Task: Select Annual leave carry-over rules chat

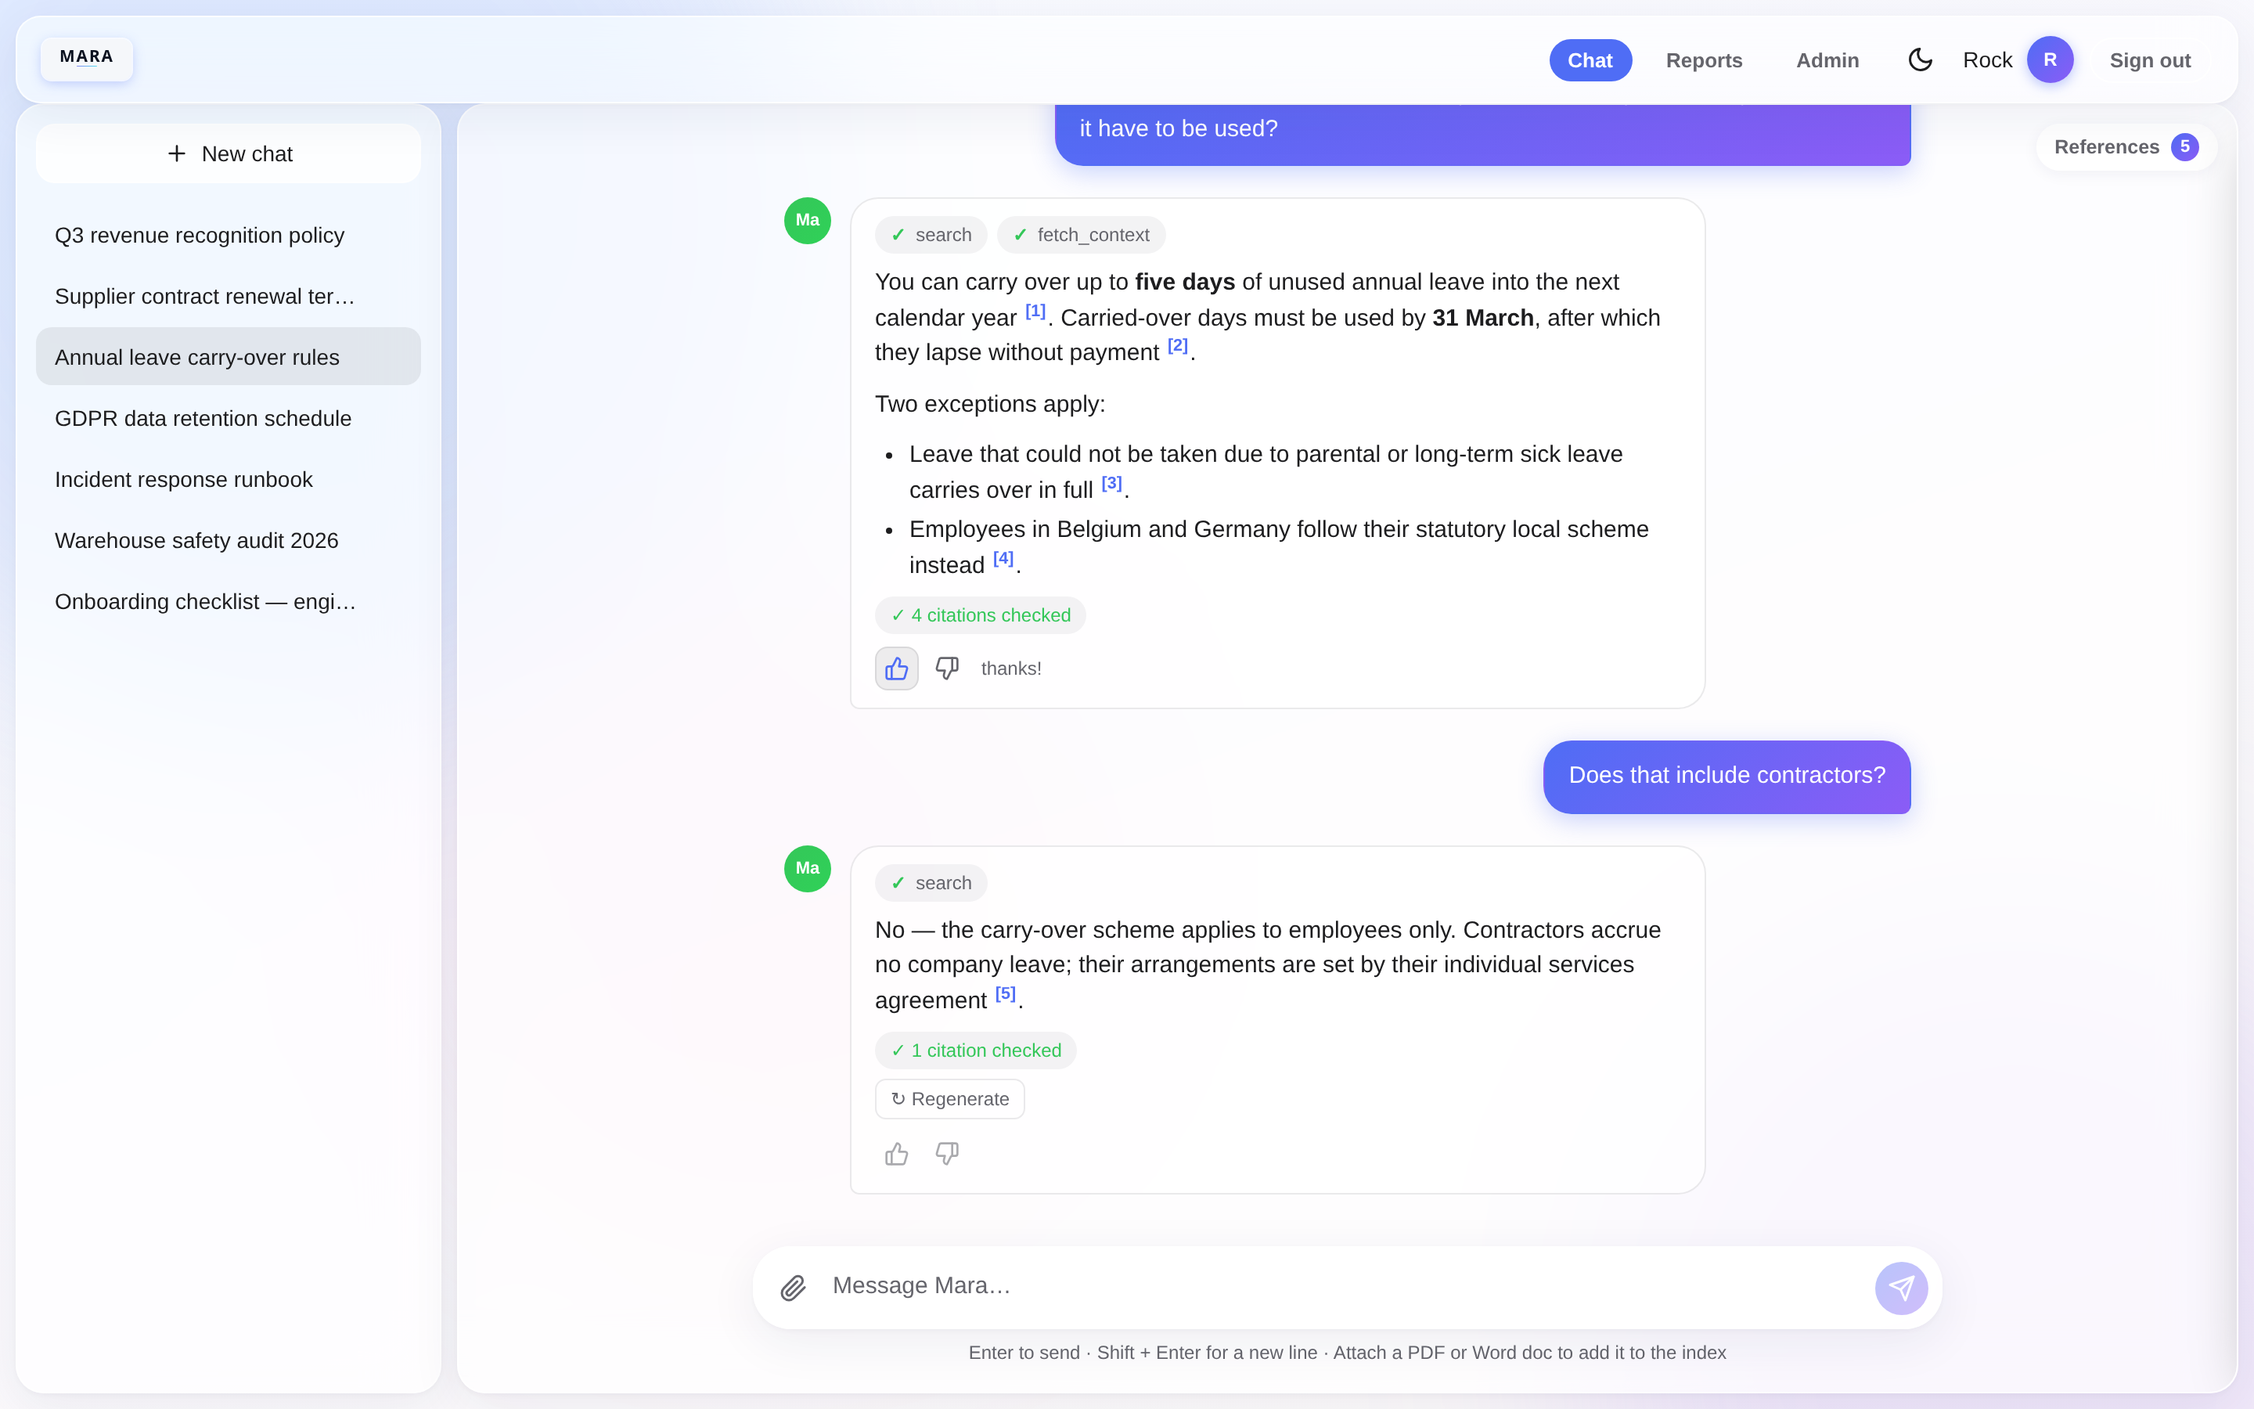Action: [229, 357]
